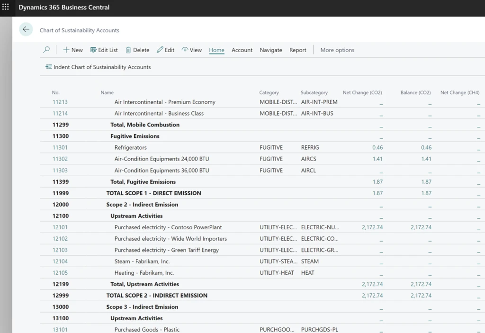Open the Report menu
485x333 pixels.
coord(298,50)
